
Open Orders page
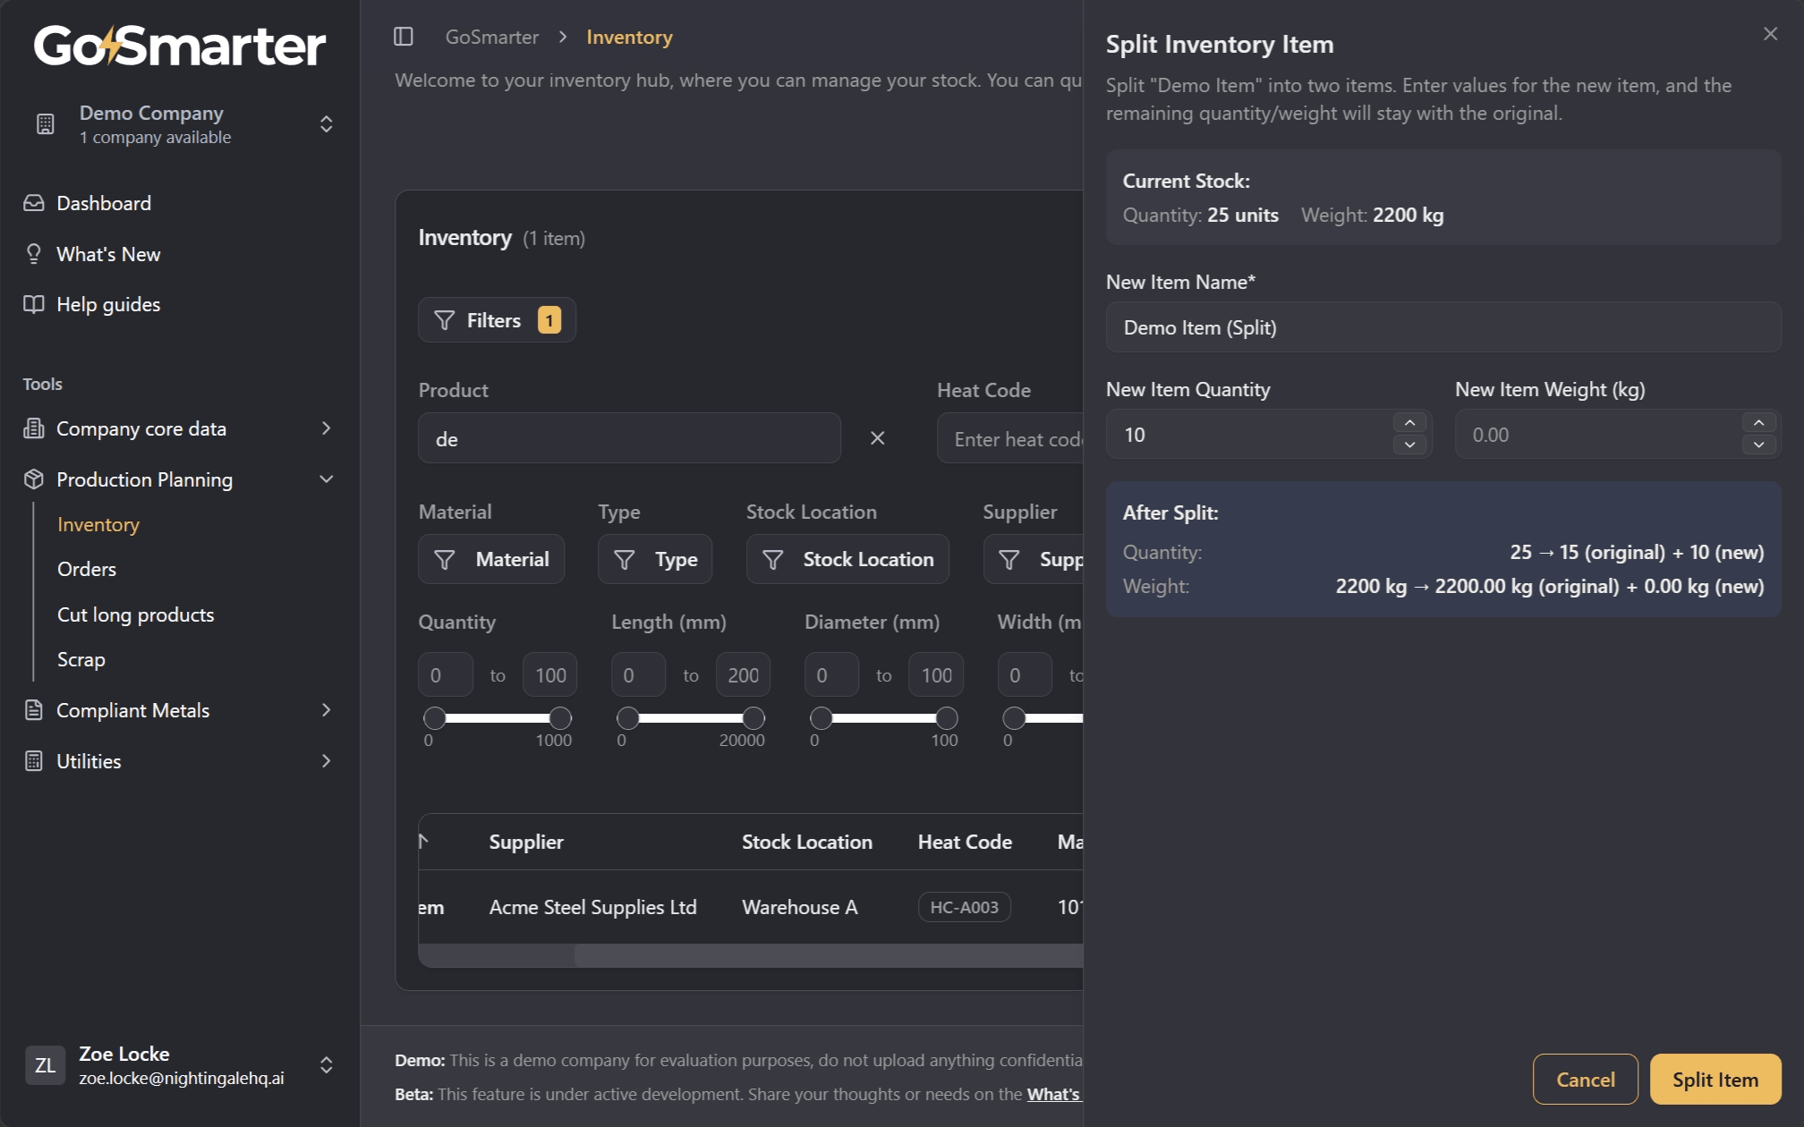tap(87, 569)
